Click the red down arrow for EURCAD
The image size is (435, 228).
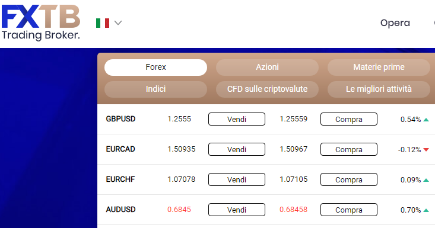click(x=426, y=150)
